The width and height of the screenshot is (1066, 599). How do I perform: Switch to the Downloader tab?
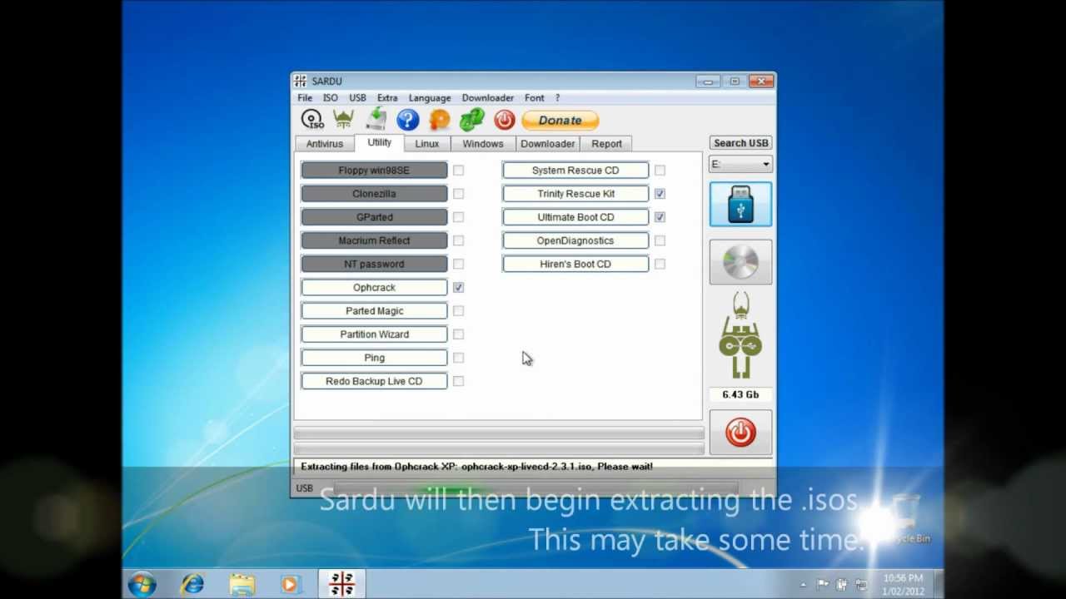tap(547, 144)
